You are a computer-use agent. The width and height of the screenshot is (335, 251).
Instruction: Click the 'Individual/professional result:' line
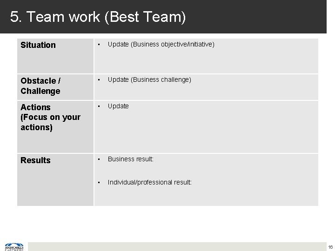point(149,182)
